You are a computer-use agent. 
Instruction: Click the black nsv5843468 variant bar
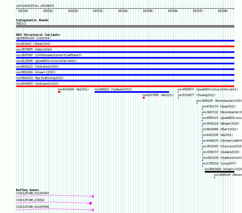point(219,172)
